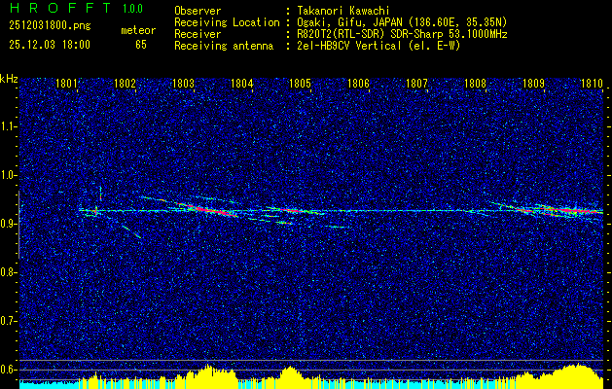Click the gray vertical bar near 0.9 kHz
This screenshot has width=612, height=389.
click(18, 225)
